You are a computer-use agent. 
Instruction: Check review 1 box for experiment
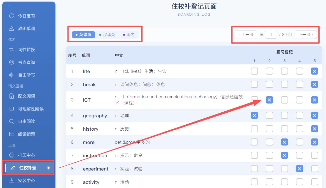(x=254, y=169)
